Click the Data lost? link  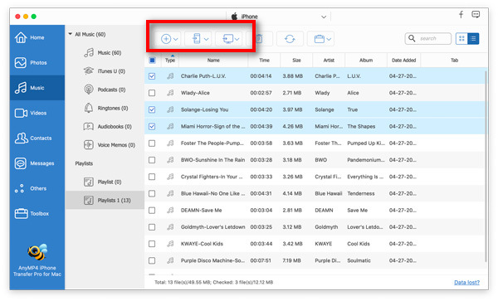(466, 282)
